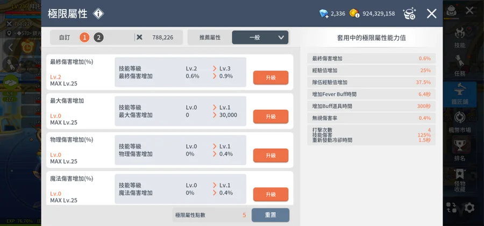Viewport: 484px width, 226px height.
Task: Open the settings gear at bottom right
Action: tap(469, 207)
